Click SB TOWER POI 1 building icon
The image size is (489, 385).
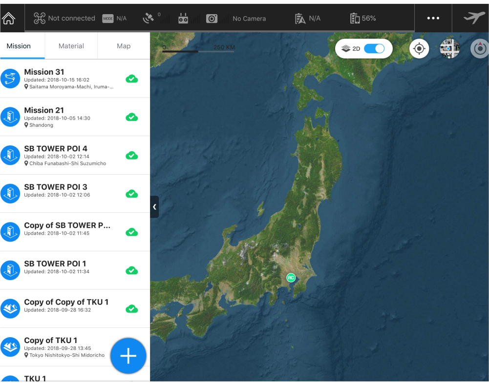pos(10,270)
